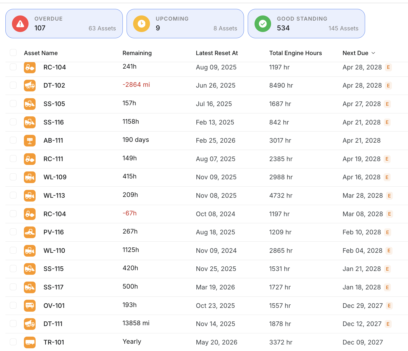
Task: Select the SS-116 row checkbox
Action: [x=13, y=122]
